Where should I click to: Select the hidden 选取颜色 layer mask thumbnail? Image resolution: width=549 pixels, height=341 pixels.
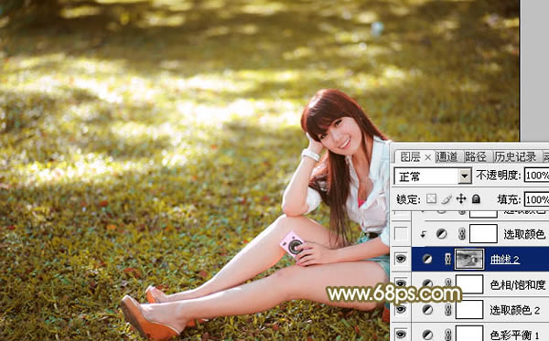click(483, 234)
